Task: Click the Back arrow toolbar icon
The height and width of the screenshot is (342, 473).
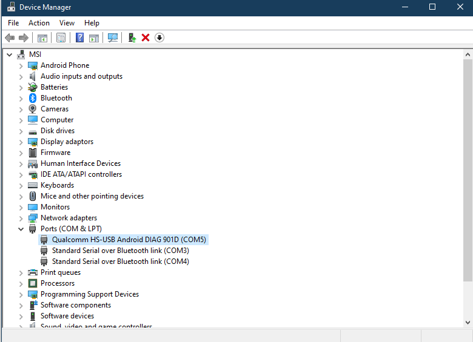Action: coord(10,38)
